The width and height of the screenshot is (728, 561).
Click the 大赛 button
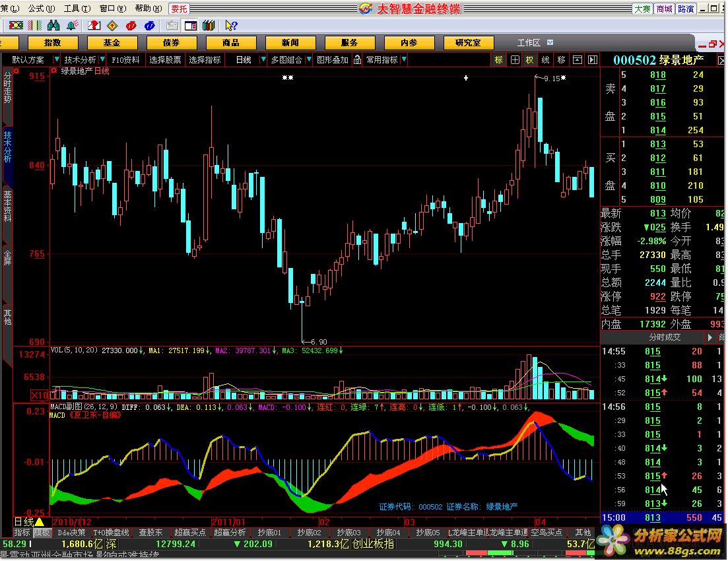pos(642,9)
